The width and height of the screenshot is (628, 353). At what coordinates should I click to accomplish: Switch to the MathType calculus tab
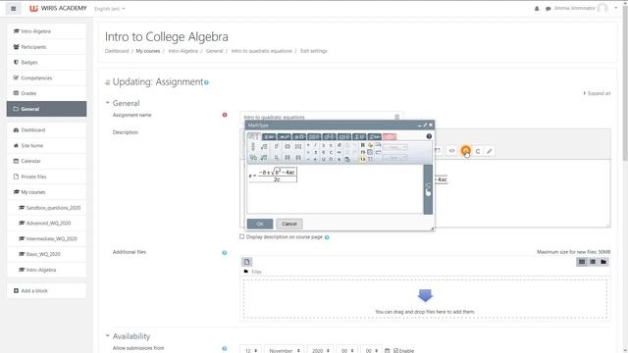coord(374,136)
